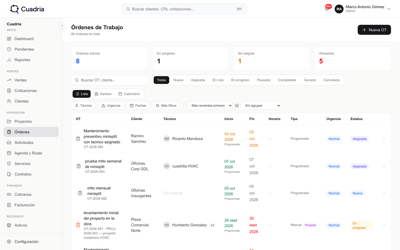This screenshot has width=400, height=250.
Task: Filter by Cancelada status tab
Action: (x=331, y=80)
